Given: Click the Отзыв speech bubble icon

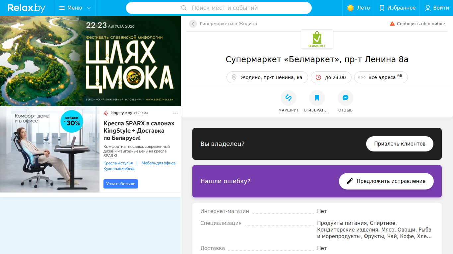Looking at the screenshot, I should pos(346,98).
